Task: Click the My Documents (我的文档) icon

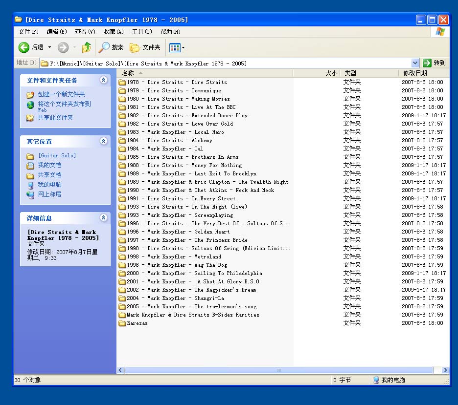Action: click(30, 166)
